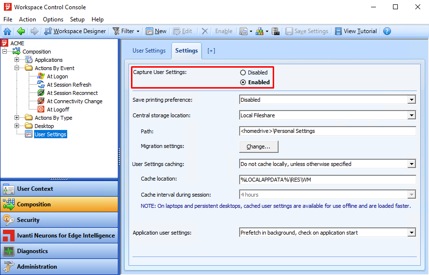Select the Settings tab

pyautogui.click(x=187, y=51)
